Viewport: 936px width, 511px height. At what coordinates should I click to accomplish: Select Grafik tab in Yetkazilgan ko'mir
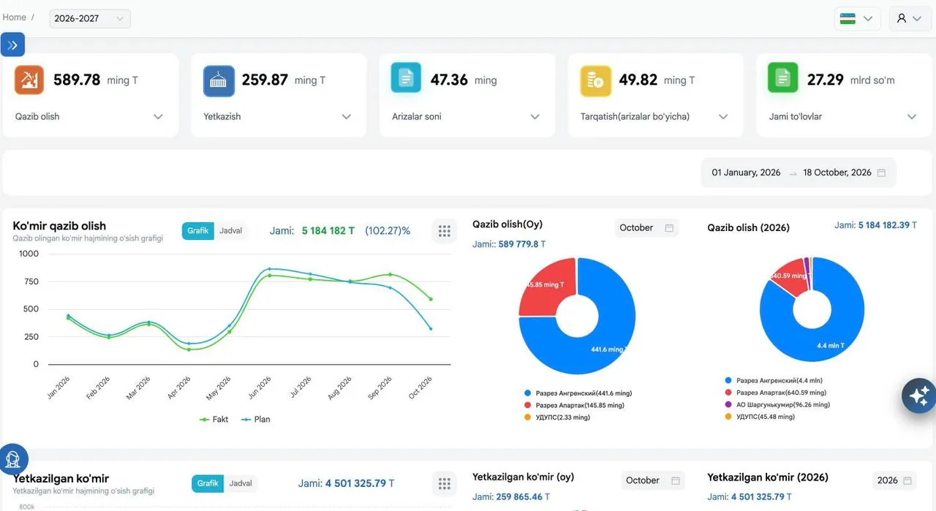click(208, 483)
